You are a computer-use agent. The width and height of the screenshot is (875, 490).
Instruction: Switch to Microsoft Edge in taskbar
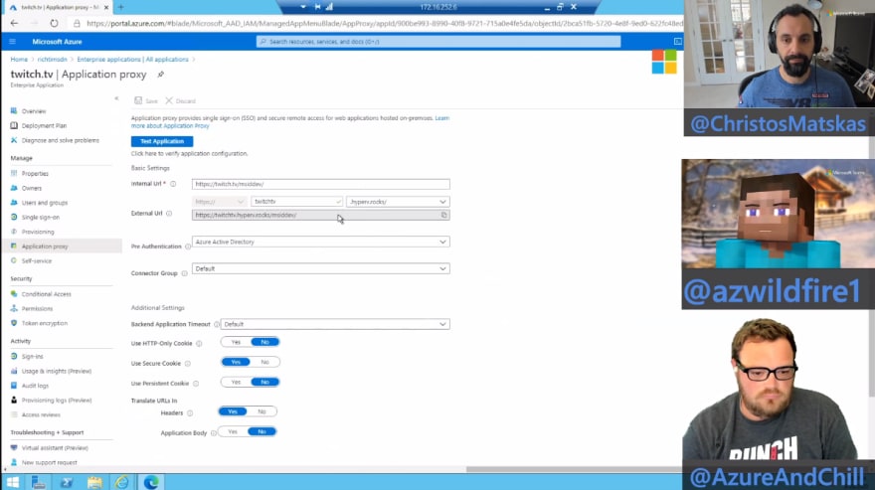tap(151, 482)
